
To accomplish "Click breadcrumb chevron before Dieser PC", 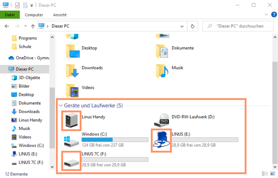I will [x=48, y=26].
